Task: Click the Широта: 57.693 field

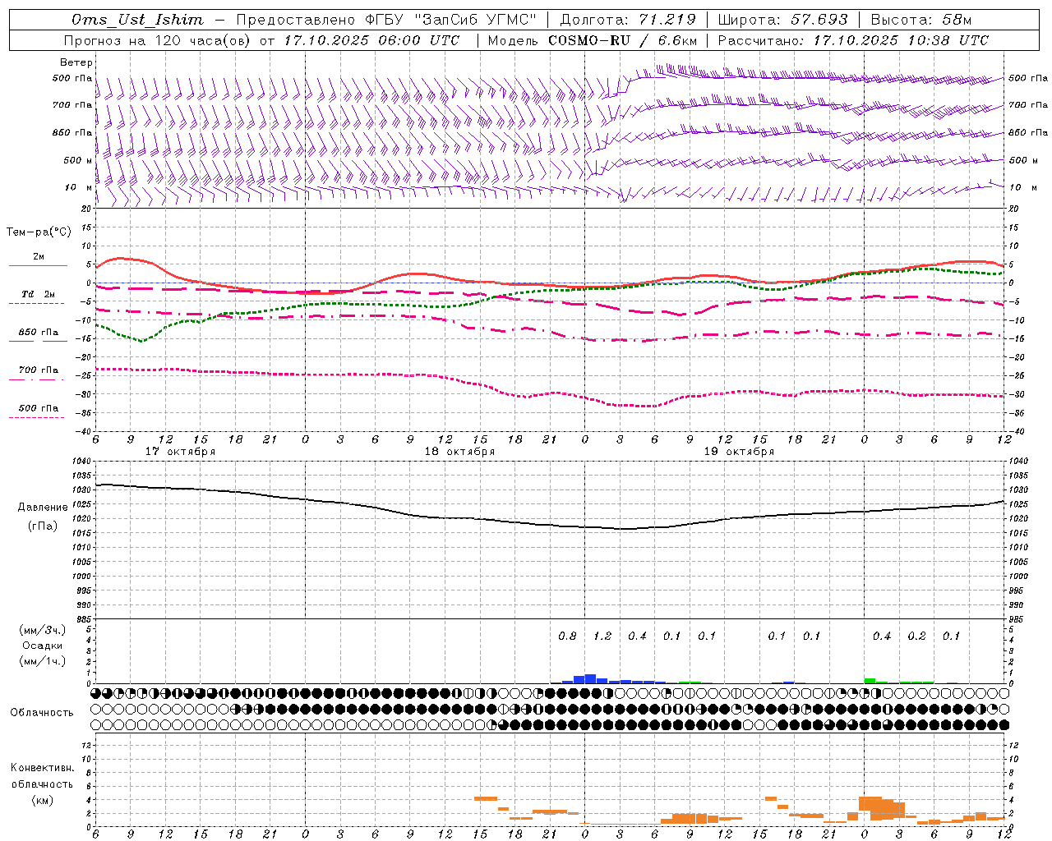Action: click(783, 20)
